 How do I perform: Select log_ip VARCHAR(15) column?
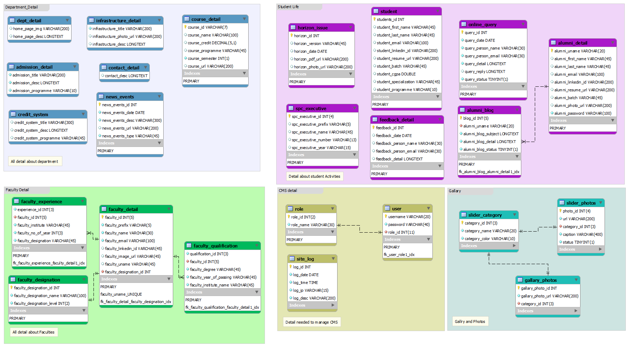312,290
